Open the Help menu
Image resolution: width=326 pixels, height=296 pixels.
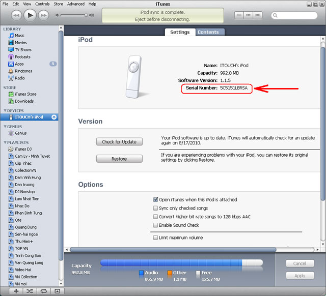point(92,4)
